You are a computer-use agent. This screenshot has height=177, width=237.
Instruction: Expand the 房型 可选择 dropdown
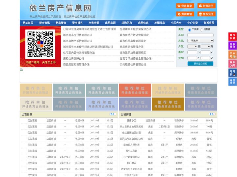click(x=200, y=41)
